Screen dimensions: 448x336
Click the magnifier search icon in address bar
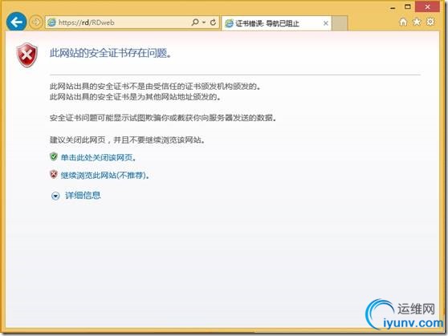click(195, 22)
